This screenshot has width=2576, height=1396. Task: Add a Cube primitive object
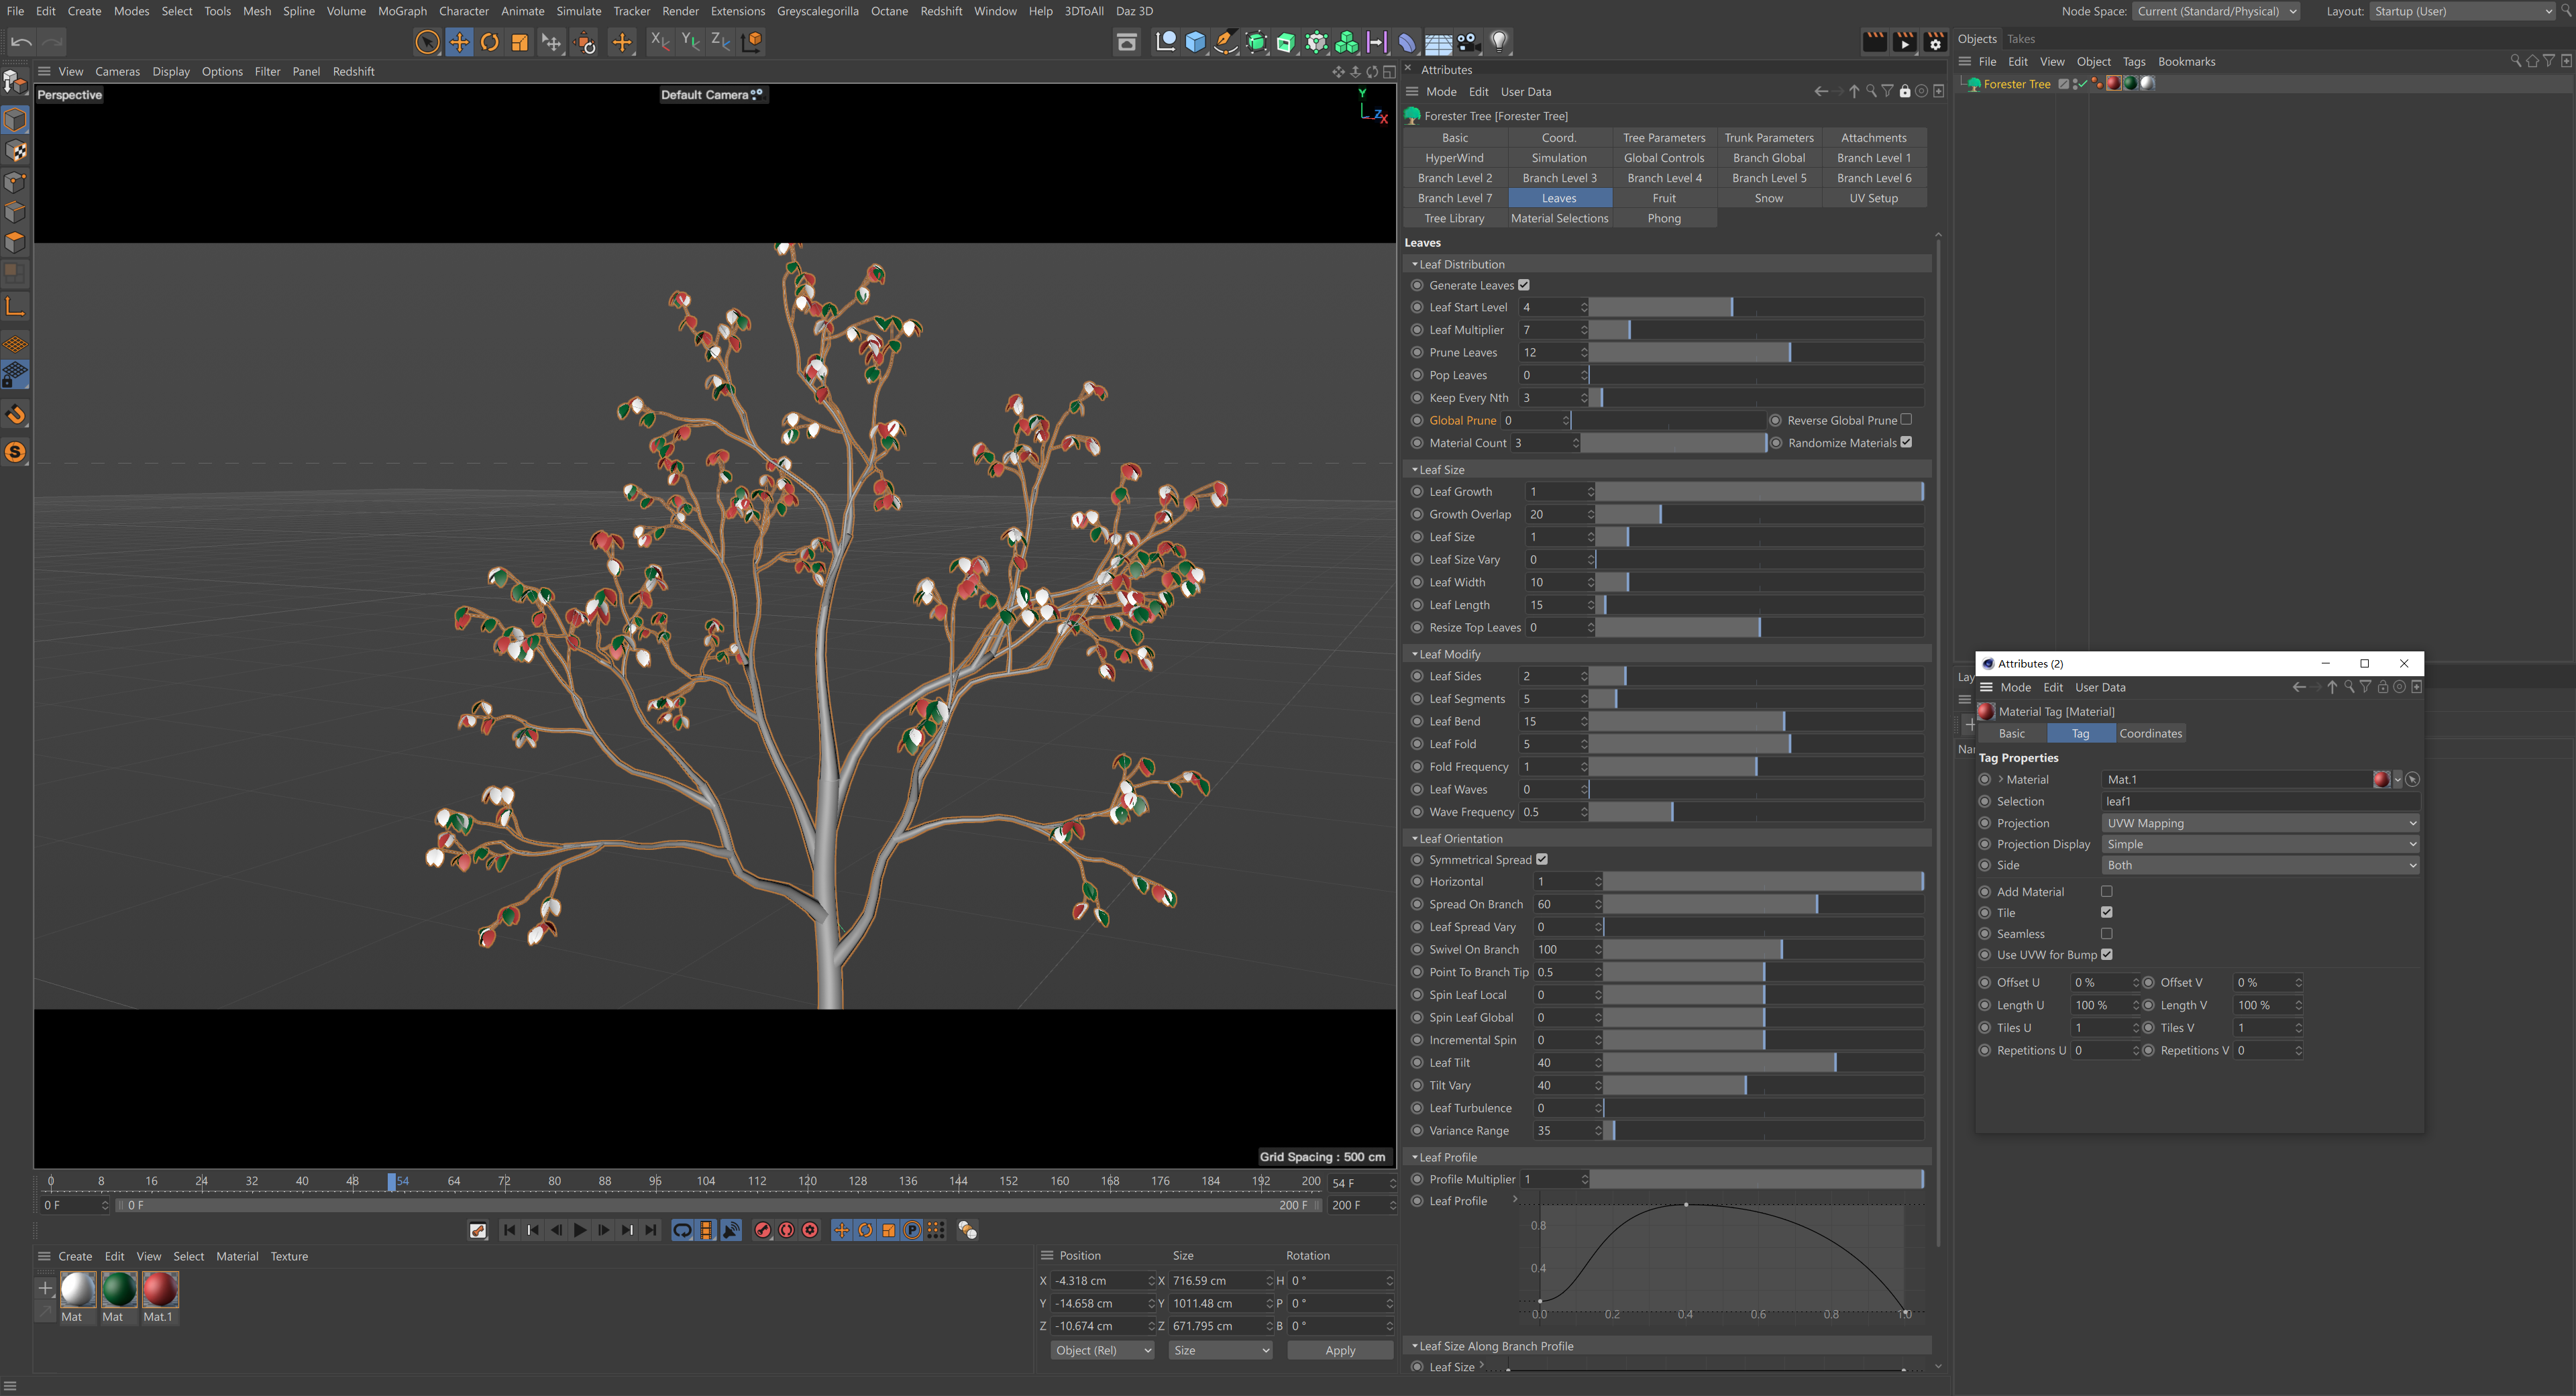(1195, 42)
